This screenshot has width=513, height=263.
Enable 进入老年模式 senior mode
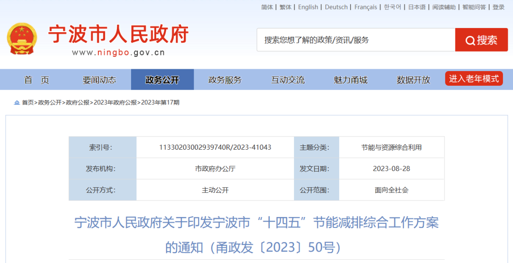474,79
